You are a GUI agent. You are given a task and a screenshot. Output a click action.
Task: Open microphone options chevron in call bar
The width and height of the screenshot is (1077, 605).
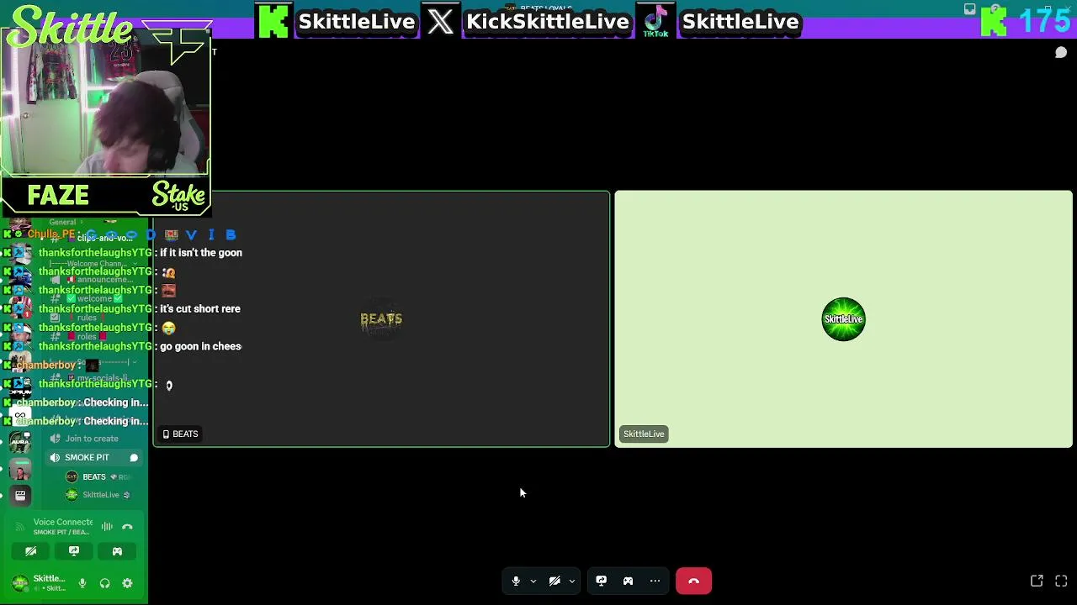(533, 581)
